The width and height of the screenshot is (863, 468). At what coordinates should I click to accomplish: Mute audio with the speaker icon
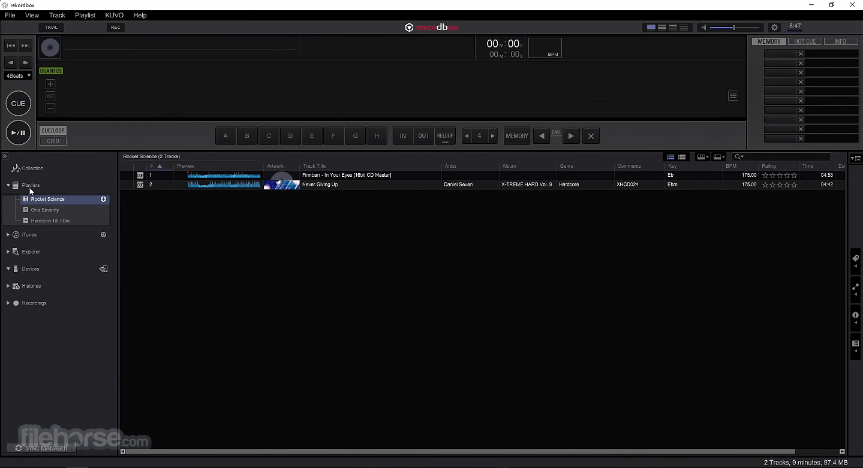click(704, 28)
